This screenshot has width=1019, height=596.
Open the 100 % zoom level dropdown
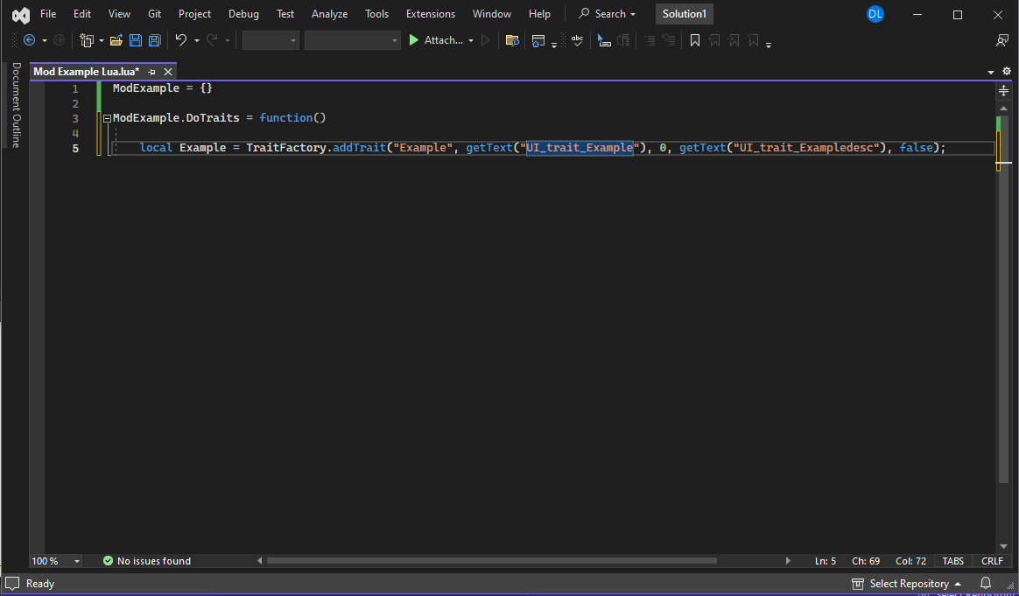[56, 561]
